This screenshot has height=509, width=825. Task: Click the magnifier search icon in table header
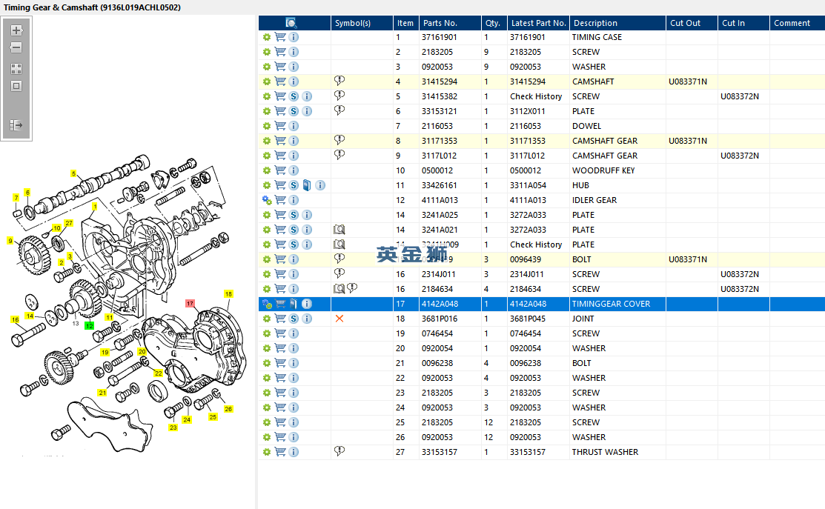291,23
